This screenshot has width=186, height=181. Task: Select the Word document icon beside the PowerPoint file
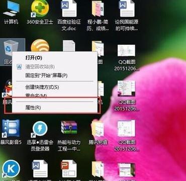pos(40,169)
